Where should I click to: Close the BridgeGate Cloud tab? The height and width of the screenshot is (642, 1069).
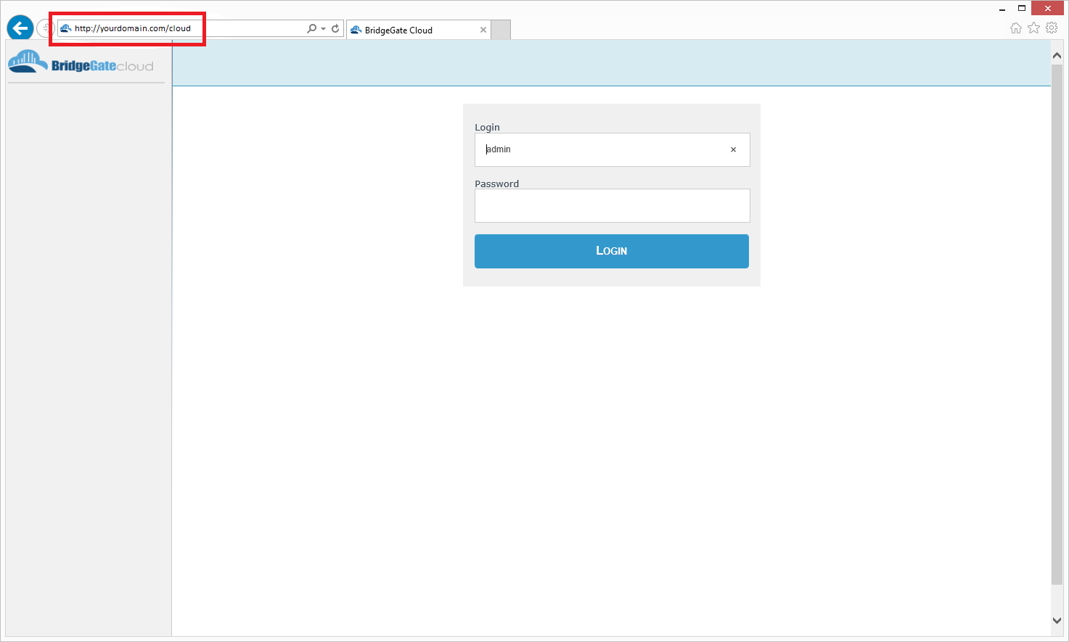click(x=483, y=30)
